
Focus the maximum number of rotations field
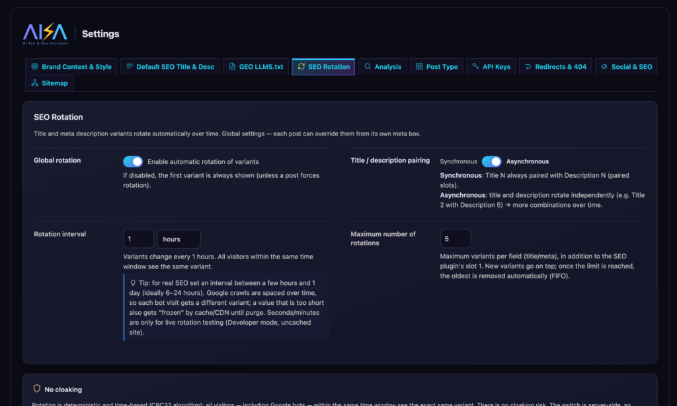tap(456, 239)
